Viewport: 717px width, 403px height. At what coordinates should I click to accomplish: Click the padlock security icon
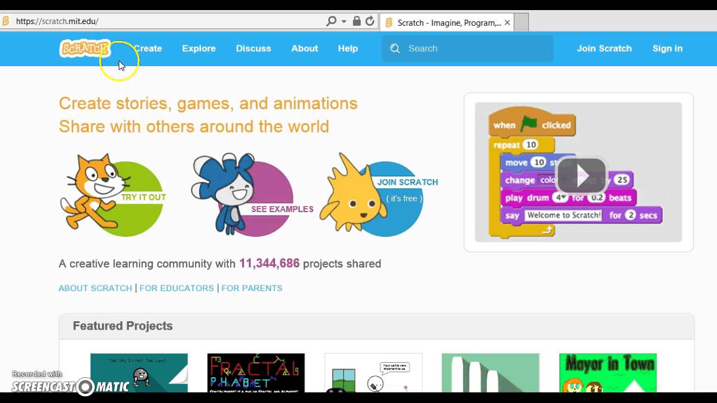(x=356, y=21)
